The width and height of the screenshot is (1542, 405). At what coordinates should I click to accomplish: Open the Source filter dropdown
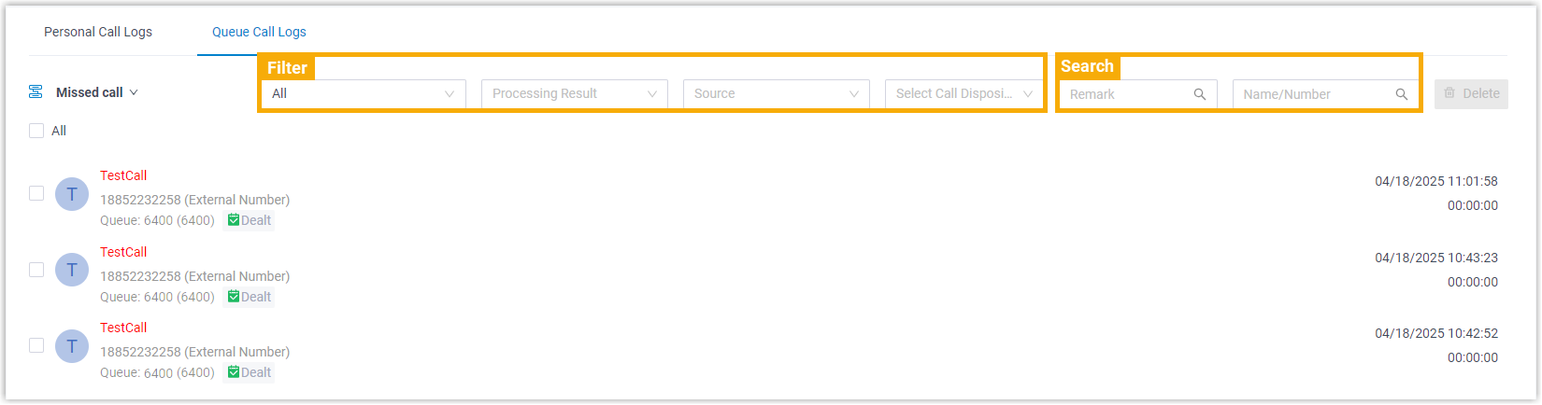776,94
